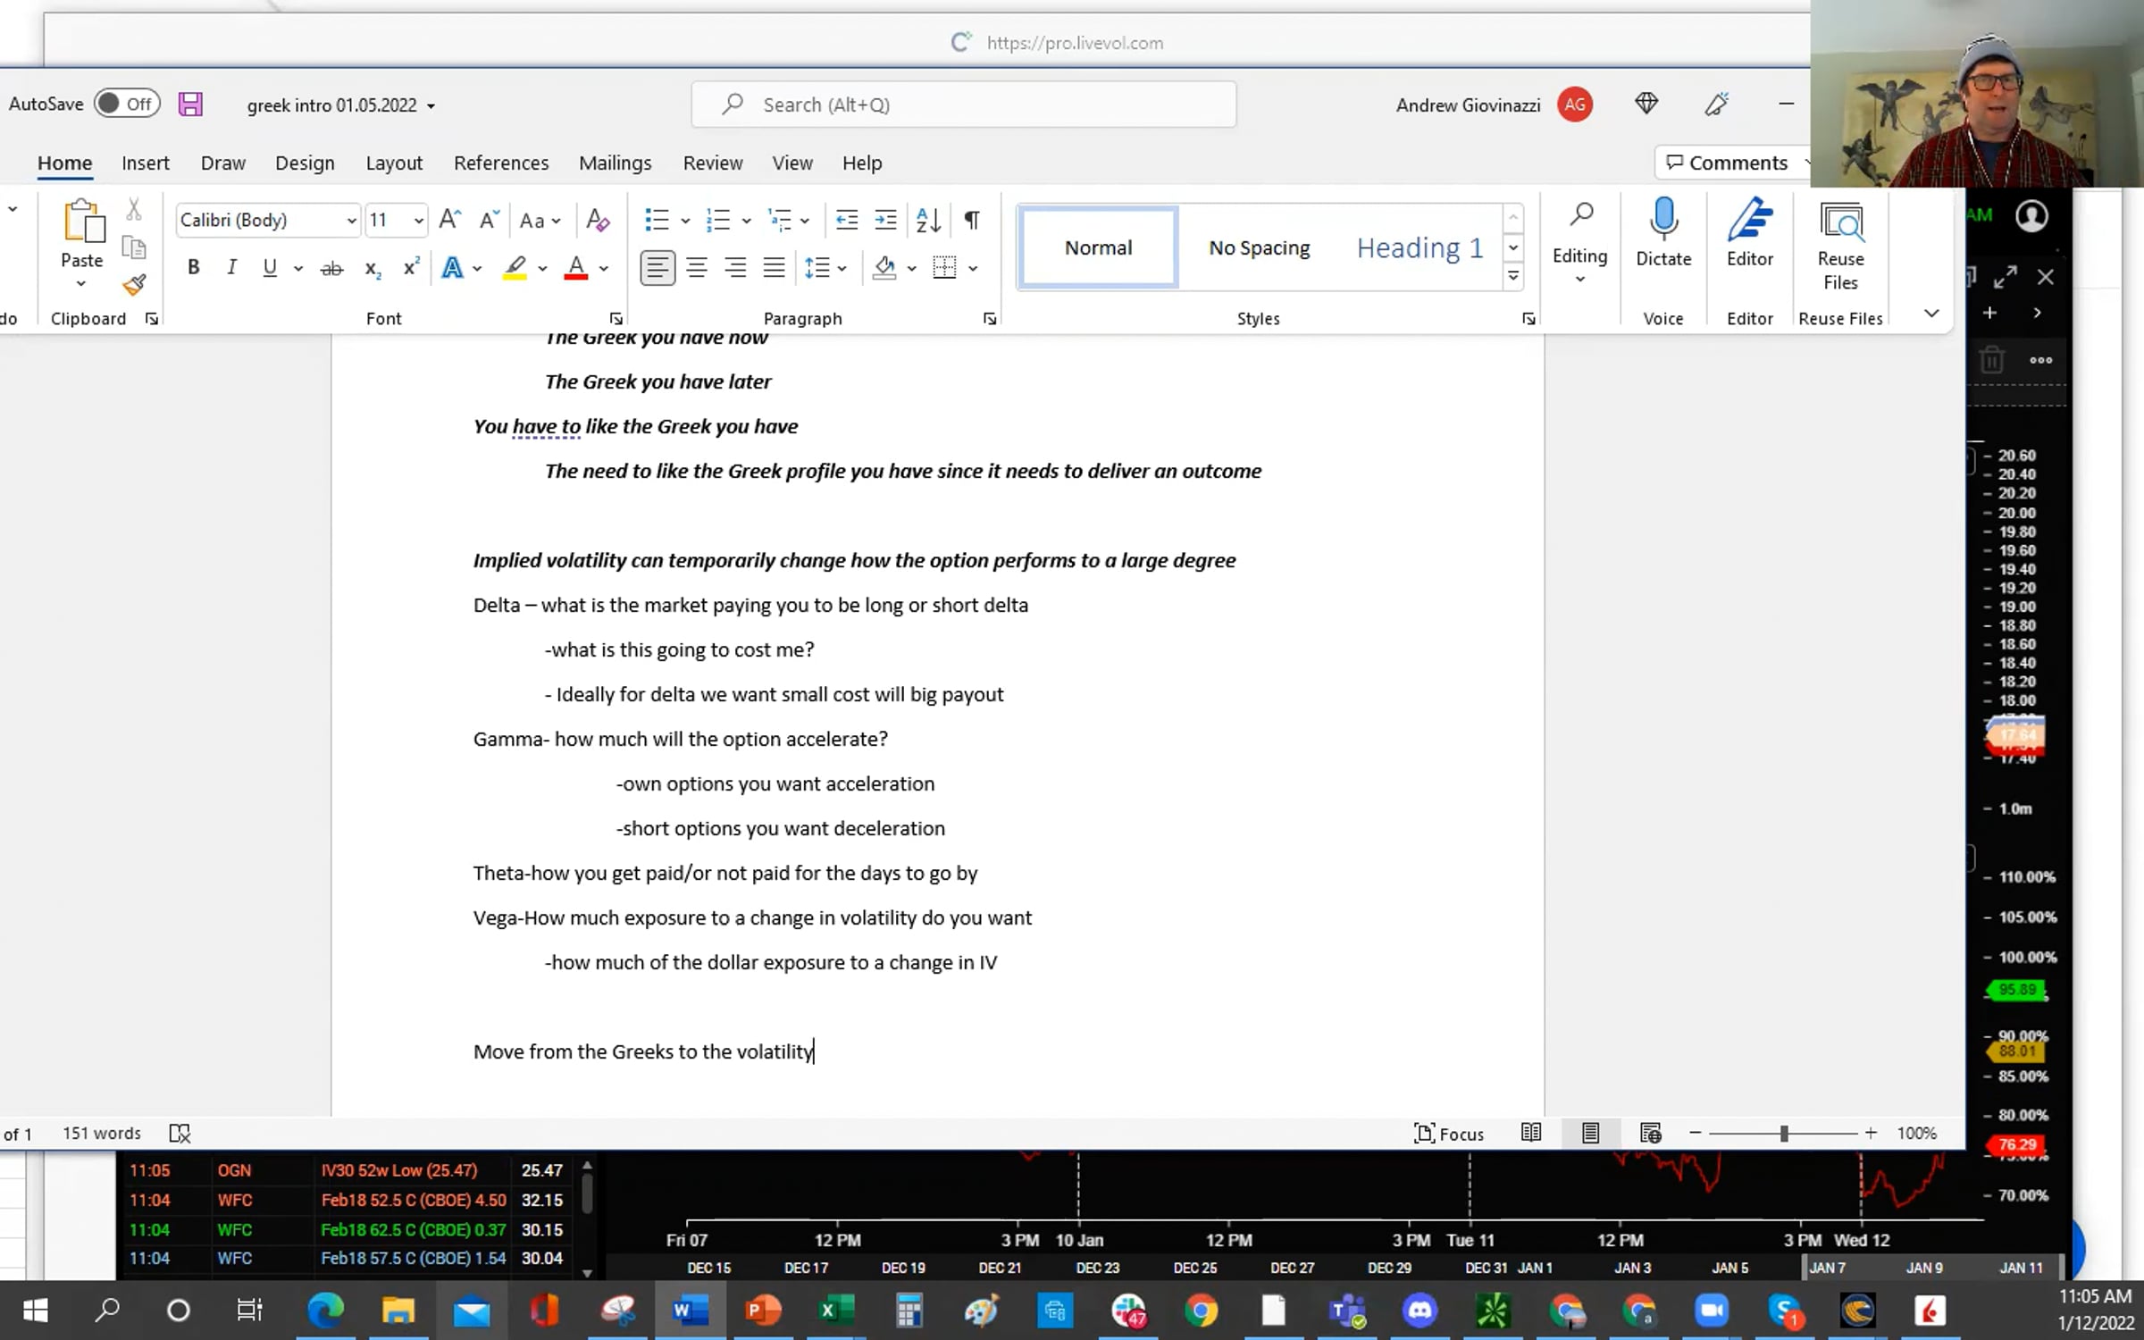Switch to the Draw tab
2144x1340 pixels.
tap(222, 163)
